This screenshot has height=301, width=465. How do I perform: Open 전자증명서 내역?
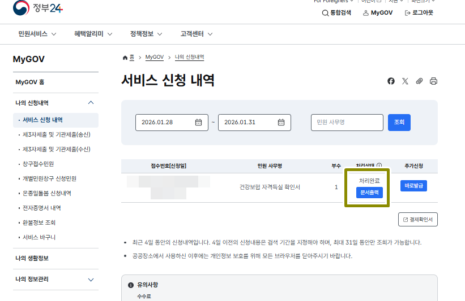(x=41, y=208)
